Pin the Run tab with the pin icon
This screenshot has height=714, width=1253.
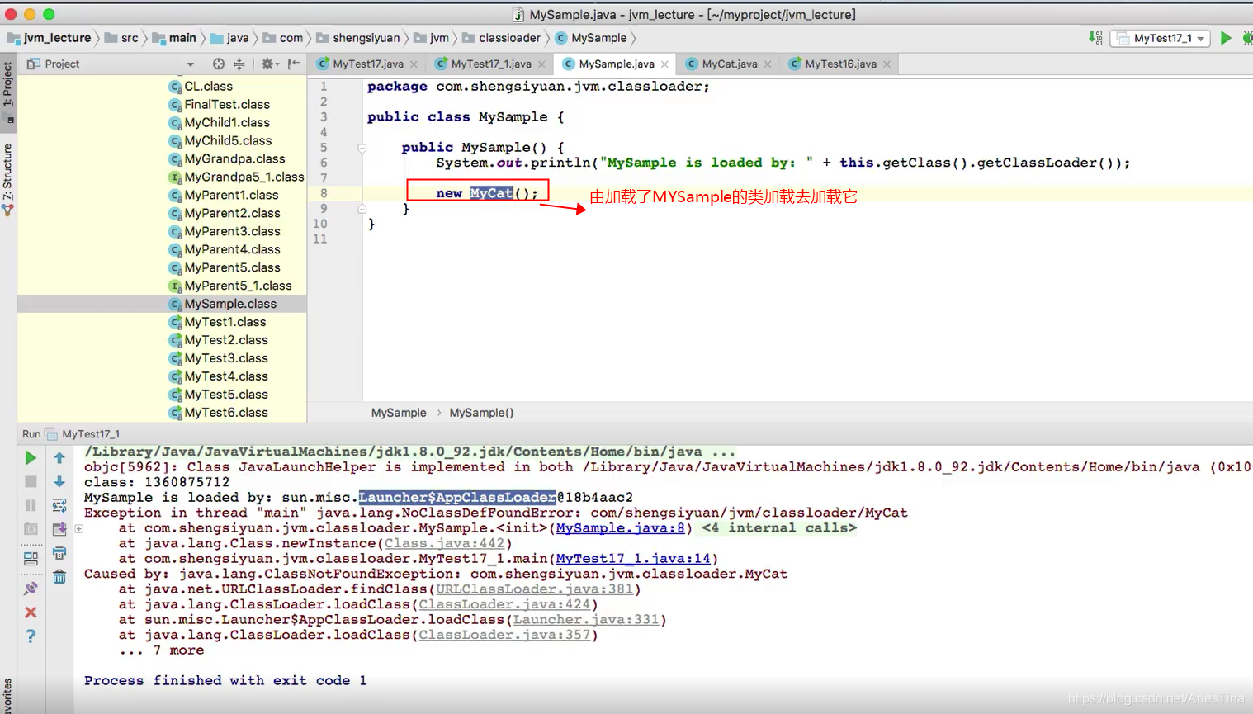[x=31, y=589]
